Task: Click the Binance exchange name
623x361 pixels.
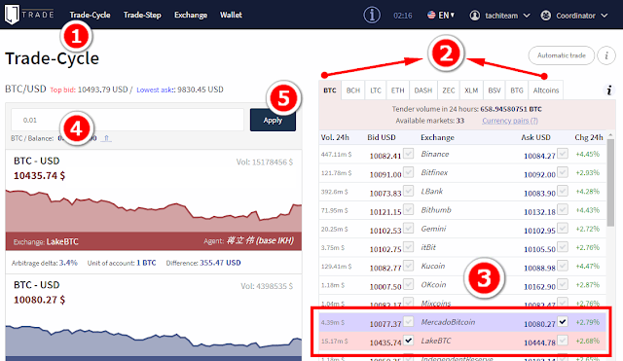Action: (435, 154)
